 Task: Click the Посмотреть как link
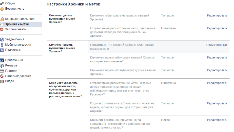point(217,45)
